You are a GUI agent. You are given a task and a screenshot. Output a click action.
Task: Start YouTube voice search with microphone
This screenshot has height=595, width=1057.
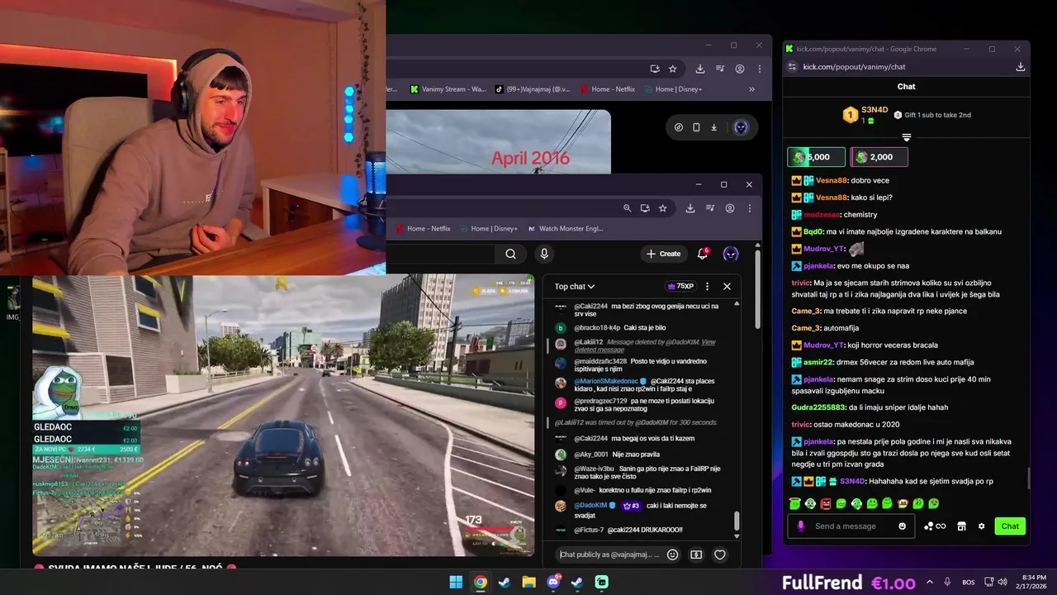(x=543, y=254)
